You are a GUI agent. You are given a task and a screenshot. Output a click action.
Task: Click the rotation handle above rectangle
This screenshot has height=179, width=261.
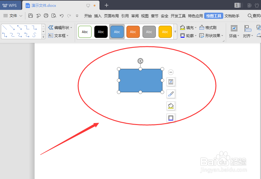(140, 61)
